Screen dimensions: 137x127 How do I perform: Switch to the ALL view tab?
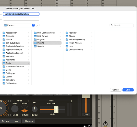(x=17, y=121)
